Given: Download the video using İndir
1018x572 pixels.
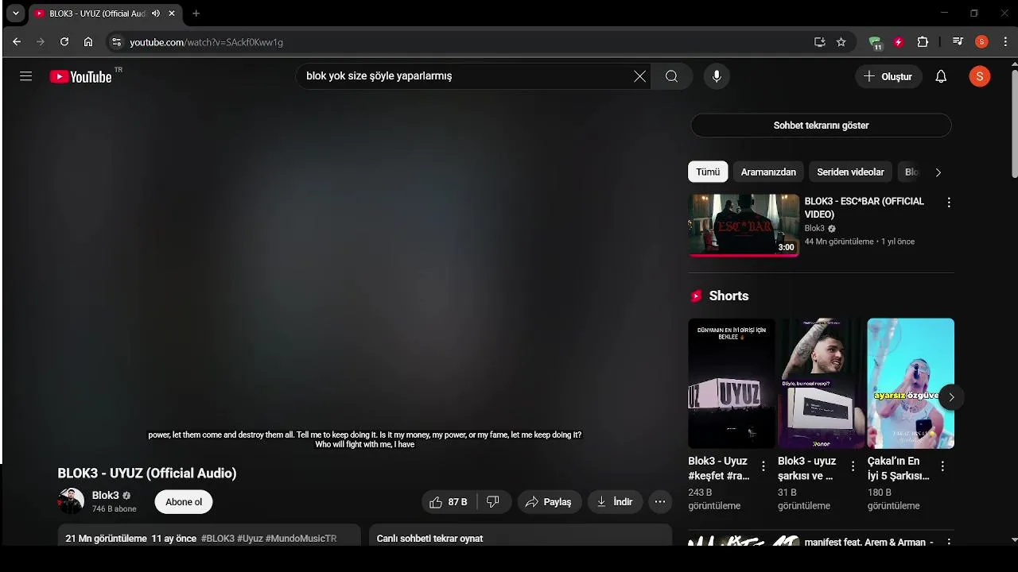Looking at the screenshot, I should 615,502.
